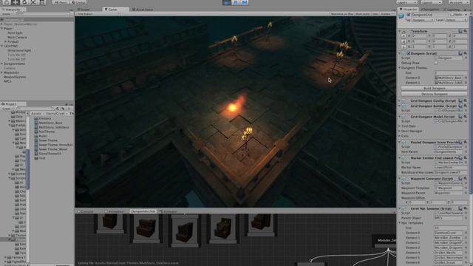Open the Layout dropdown

[432, 2]
